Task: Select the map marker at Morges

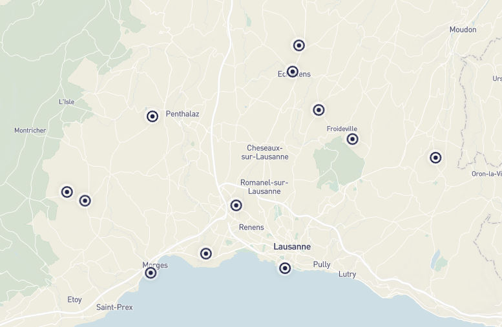Action: pyautogui.click(x=151, y=273)
